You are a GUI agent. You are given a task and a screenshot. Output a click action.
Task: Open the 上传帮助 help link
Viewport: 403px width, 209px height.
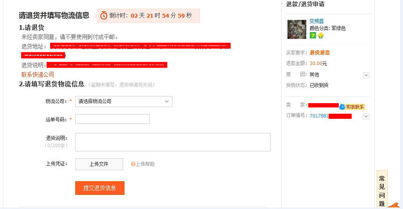(145, 164)
